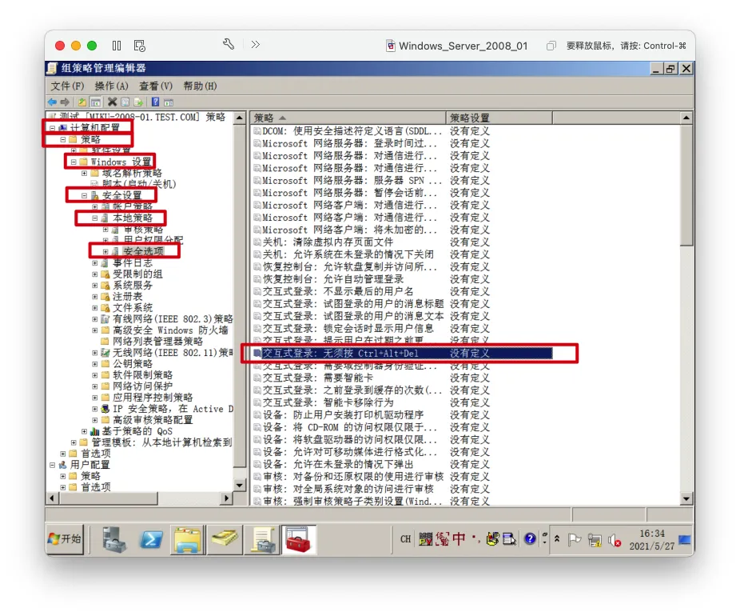The image size is (740, 616).
Task: Launch PowerShell from the taskbar
Action: (151, 539)
